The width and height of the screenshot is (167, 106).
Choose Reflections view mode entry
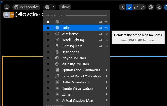tap(76, 52)
